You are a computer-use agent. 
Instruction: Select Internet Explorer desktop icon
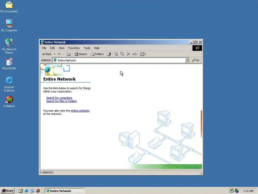point(9,84)
